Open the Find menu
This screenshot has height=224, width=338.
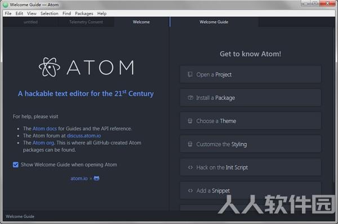point(66,13)
